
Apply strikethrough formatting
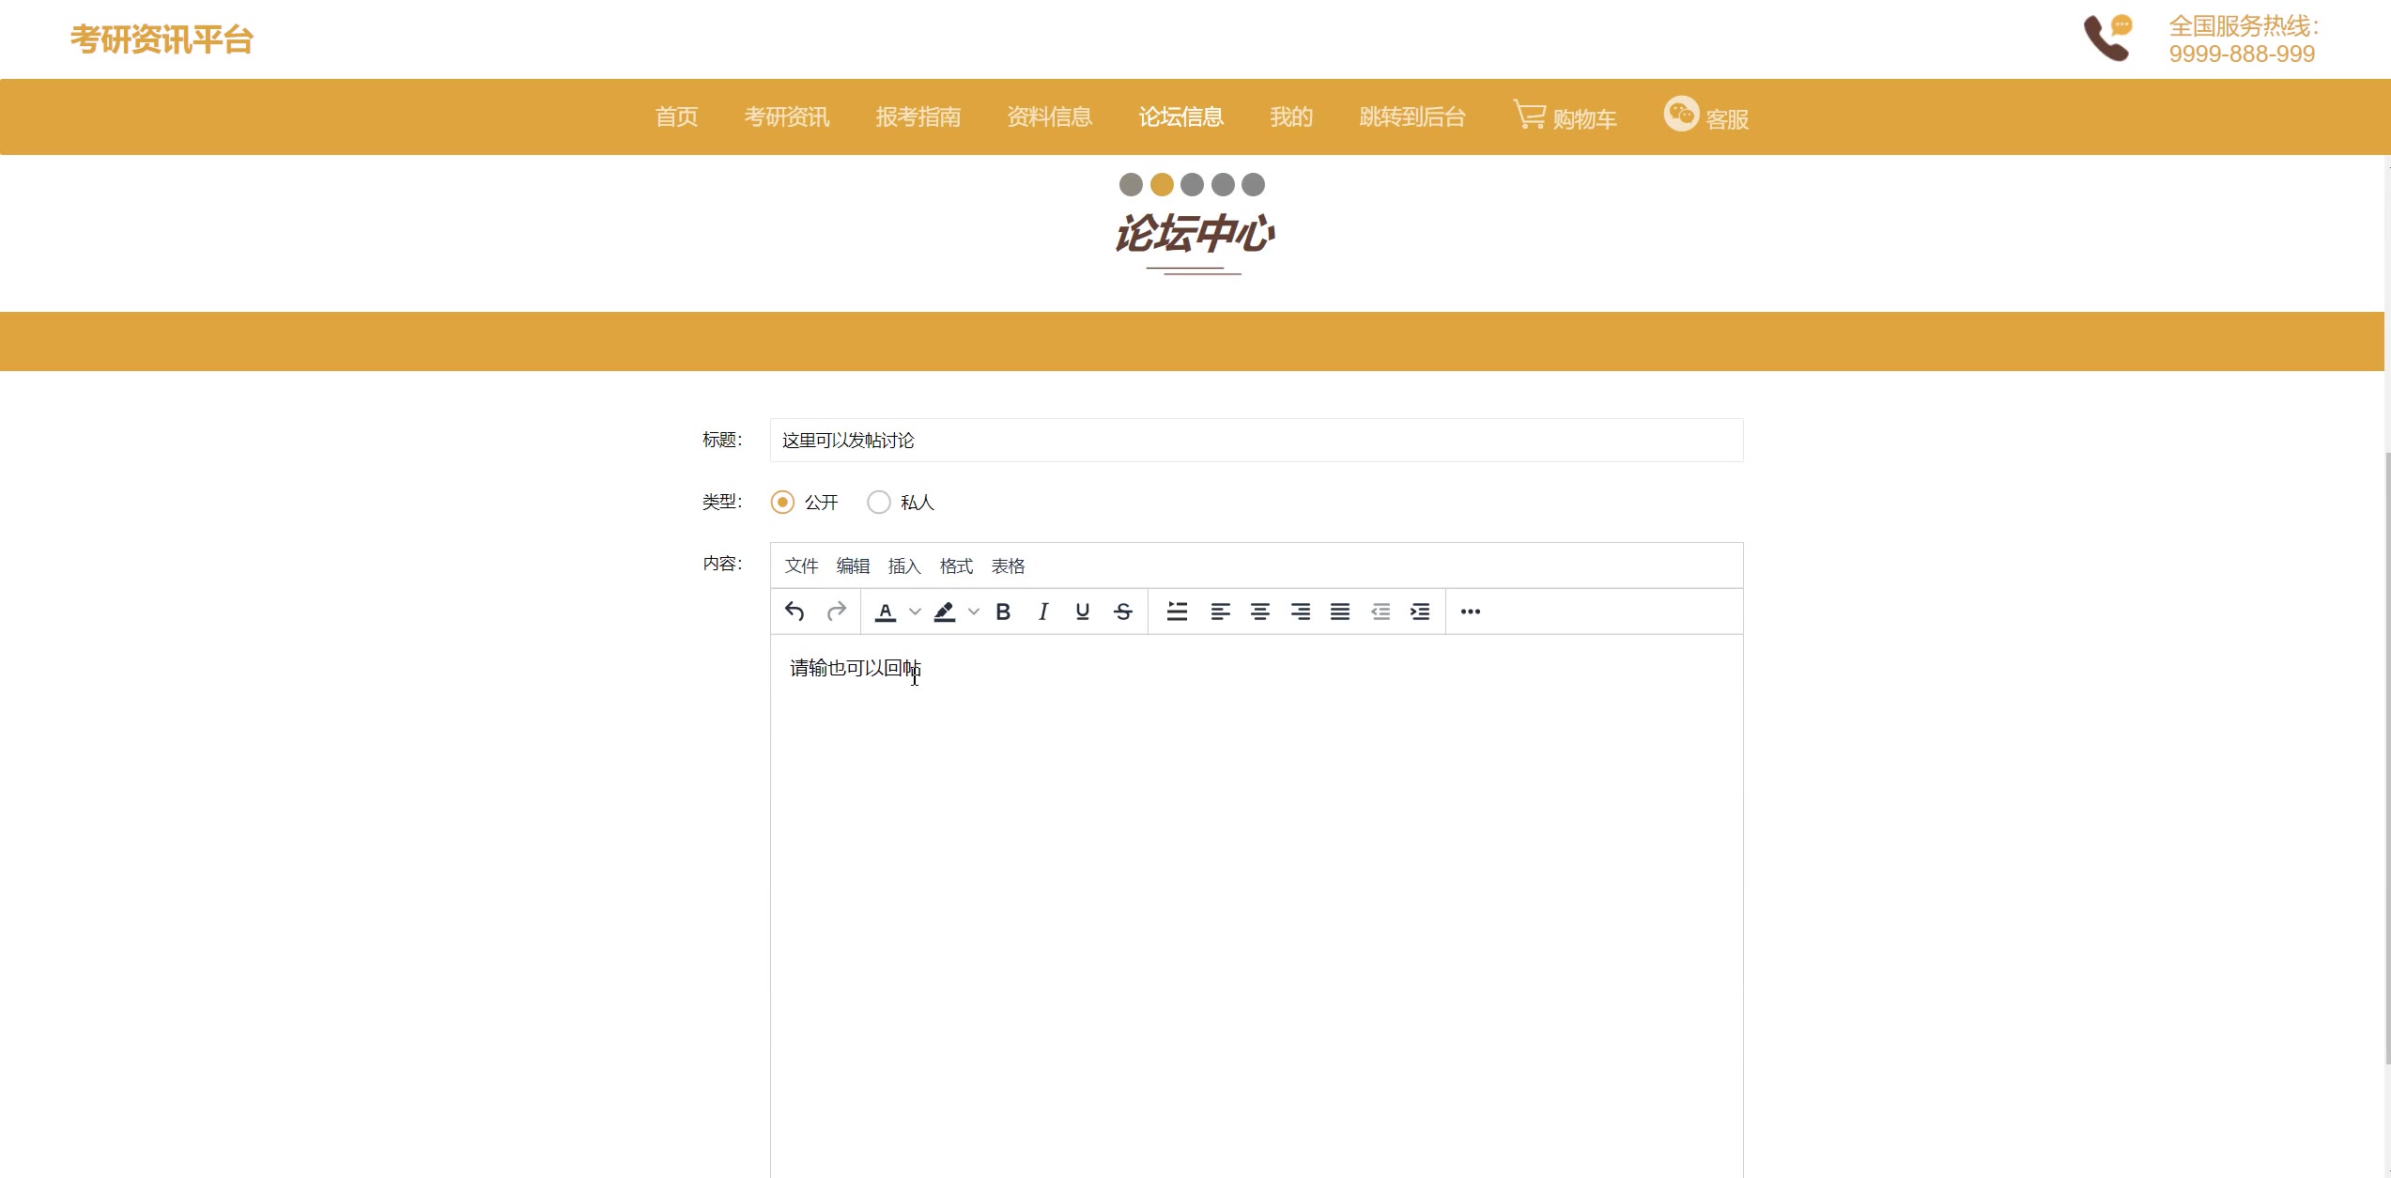pyautogui.click(x=1123, y=612)
